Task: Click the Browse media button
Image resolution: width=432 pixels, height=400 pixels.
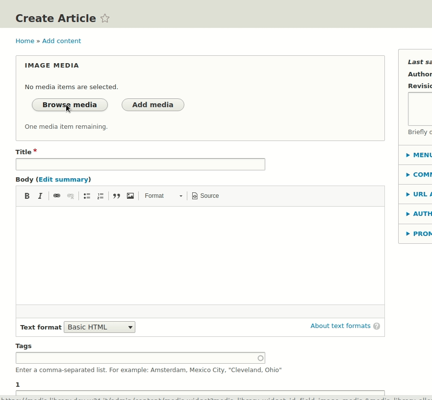Action: point(70,104)
